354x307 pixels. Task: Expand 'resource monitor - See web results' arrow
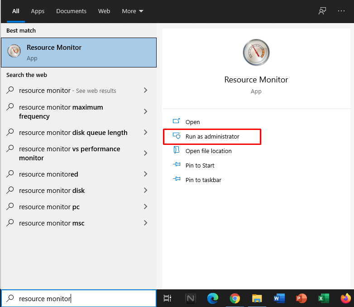(x=146, y=91)
